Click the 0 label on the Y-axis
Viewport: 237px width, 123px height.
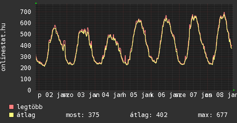pos(29,90)
